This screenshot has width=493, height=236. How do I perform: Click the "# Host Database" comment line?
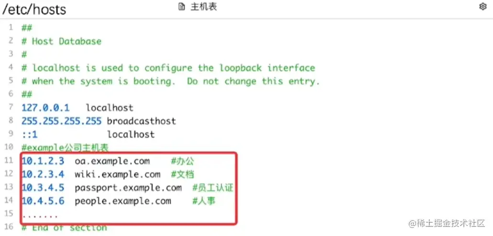(x=61, y=41)
